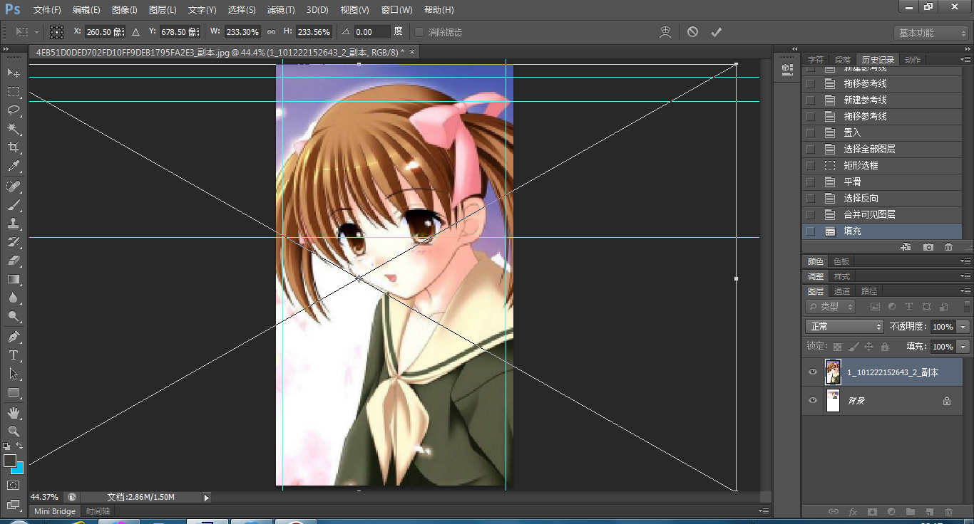Create new snapshot camera icon
Image resolution: width=974 pixels, height=524 pixels.
(x=928, y=247)
